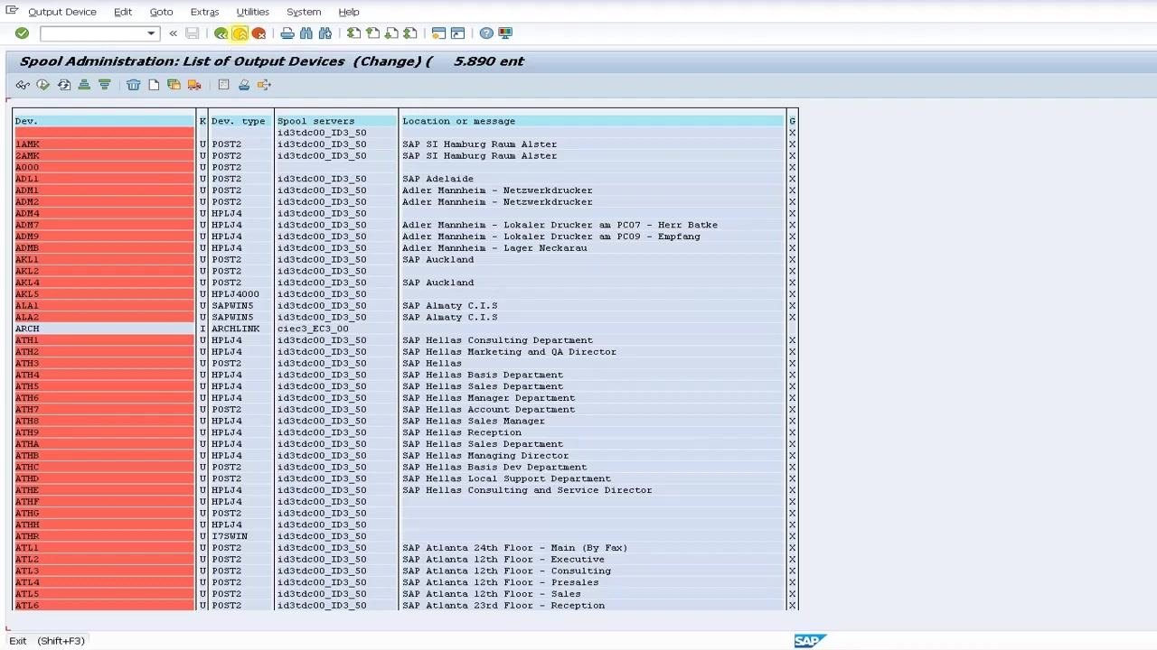
Task: Click the red Cancel icon
Action: click(x=259, y=33)
